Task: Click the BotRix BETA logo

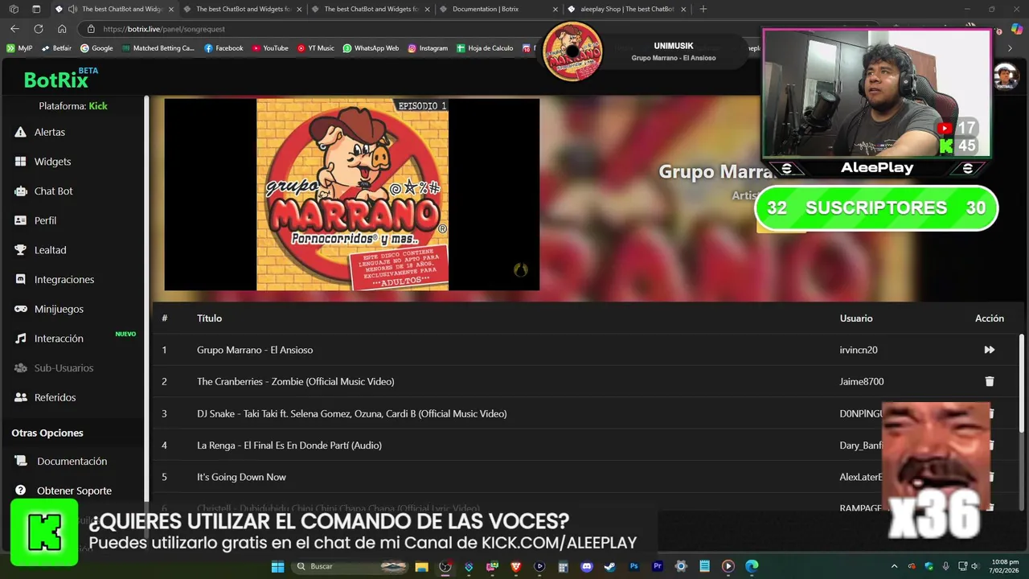Action: [x=61, y=78]
